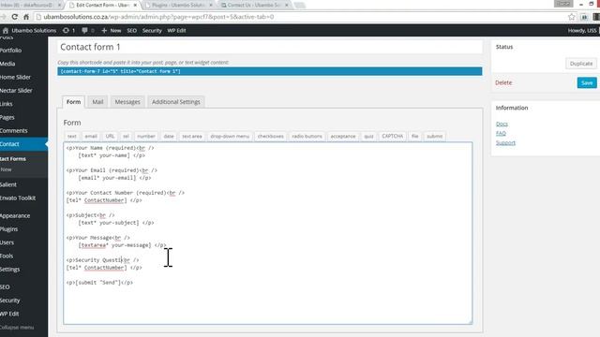The height and width of the screenshot is (337, 600).
Task: Open Settings in the sidebar
Action: click(x=10, y=269)
